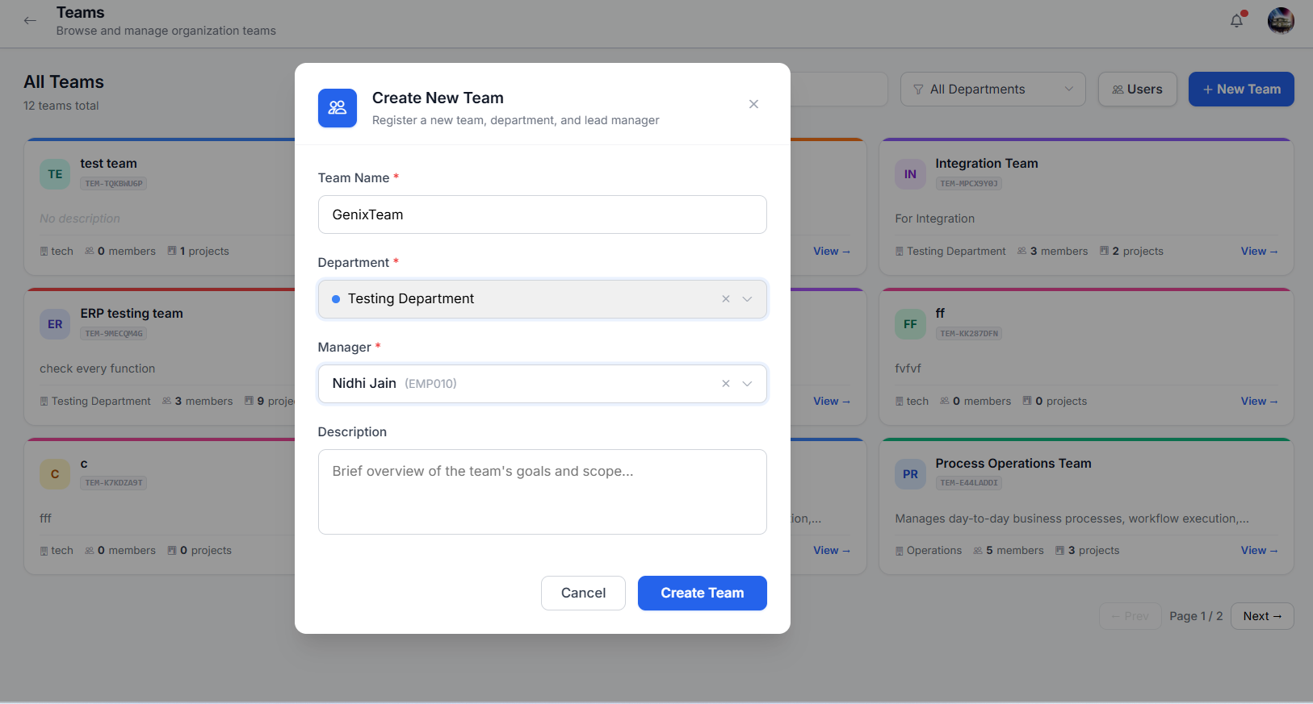Clear the selected manager Nidhi Jain

(726, 384)
